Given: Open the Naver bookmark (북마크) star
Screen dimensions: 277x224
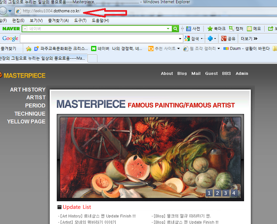Looking at the screenshot, I should pos(216,28).
